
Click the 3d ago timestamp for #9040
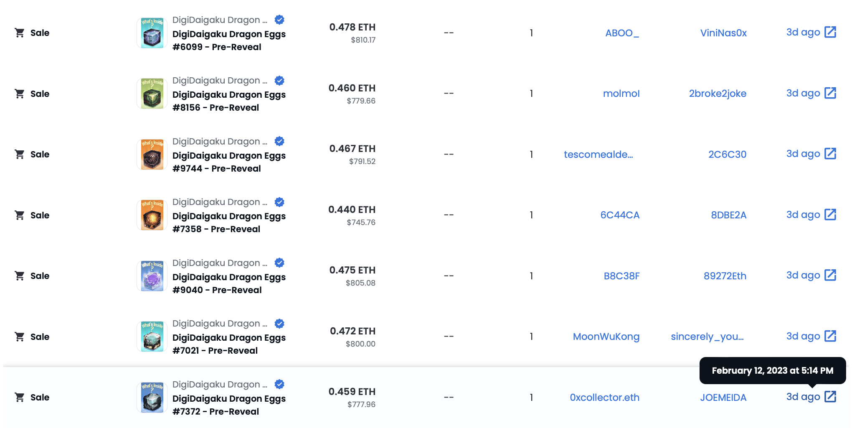coord(803,275)
